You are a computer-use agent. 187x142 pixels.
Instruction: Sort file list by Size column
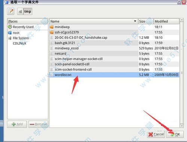tap(146, 21)
